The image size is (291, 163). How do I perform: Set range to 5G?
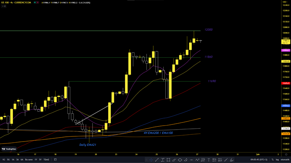coord(8,159)
